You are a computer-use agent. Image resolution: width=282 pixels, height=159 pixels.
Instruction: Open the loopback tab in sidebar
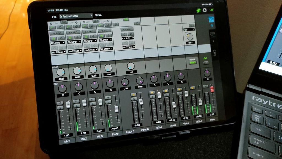[214, 53]
